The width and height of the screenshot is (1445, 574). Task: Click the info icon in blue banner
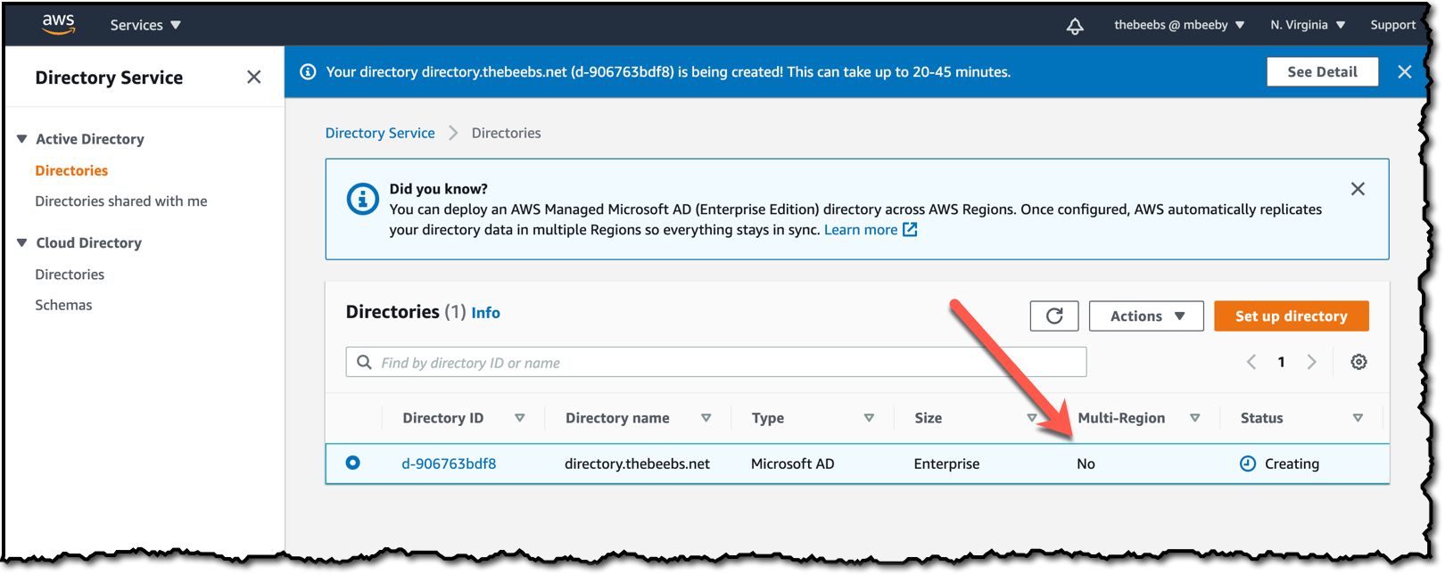click(308, 72)
